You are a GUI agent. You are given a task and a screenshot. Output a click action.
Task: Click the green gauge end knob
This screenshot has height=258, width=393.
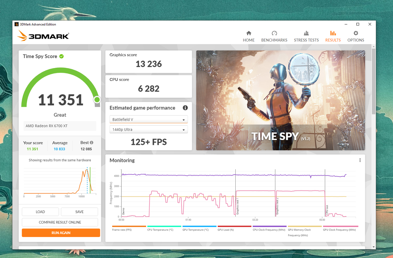[97, 100]
